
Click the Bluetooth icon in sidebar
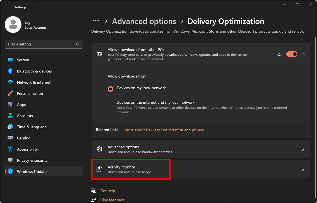[10, 71]
